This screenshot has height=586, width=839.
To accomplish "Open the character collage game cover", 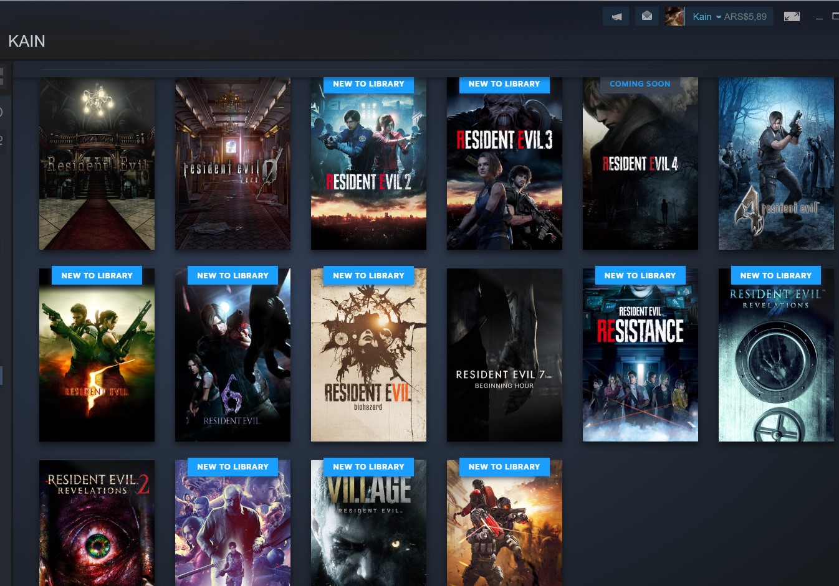I will click(x=233, y=523).
